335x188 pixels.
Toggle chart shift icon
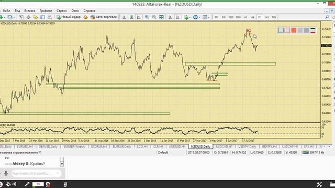177,17
